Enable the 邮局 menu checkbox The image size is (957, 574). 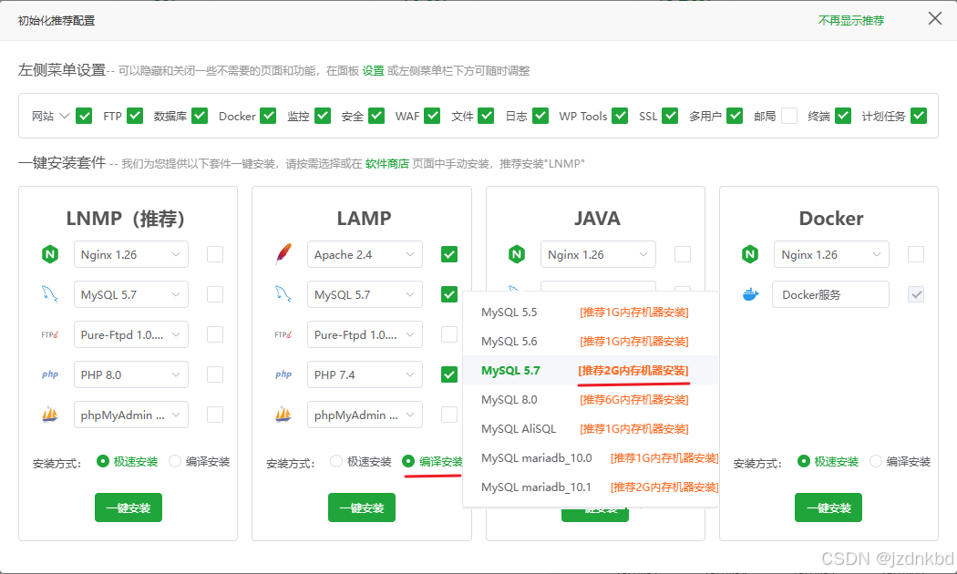(x=789, y=116)
